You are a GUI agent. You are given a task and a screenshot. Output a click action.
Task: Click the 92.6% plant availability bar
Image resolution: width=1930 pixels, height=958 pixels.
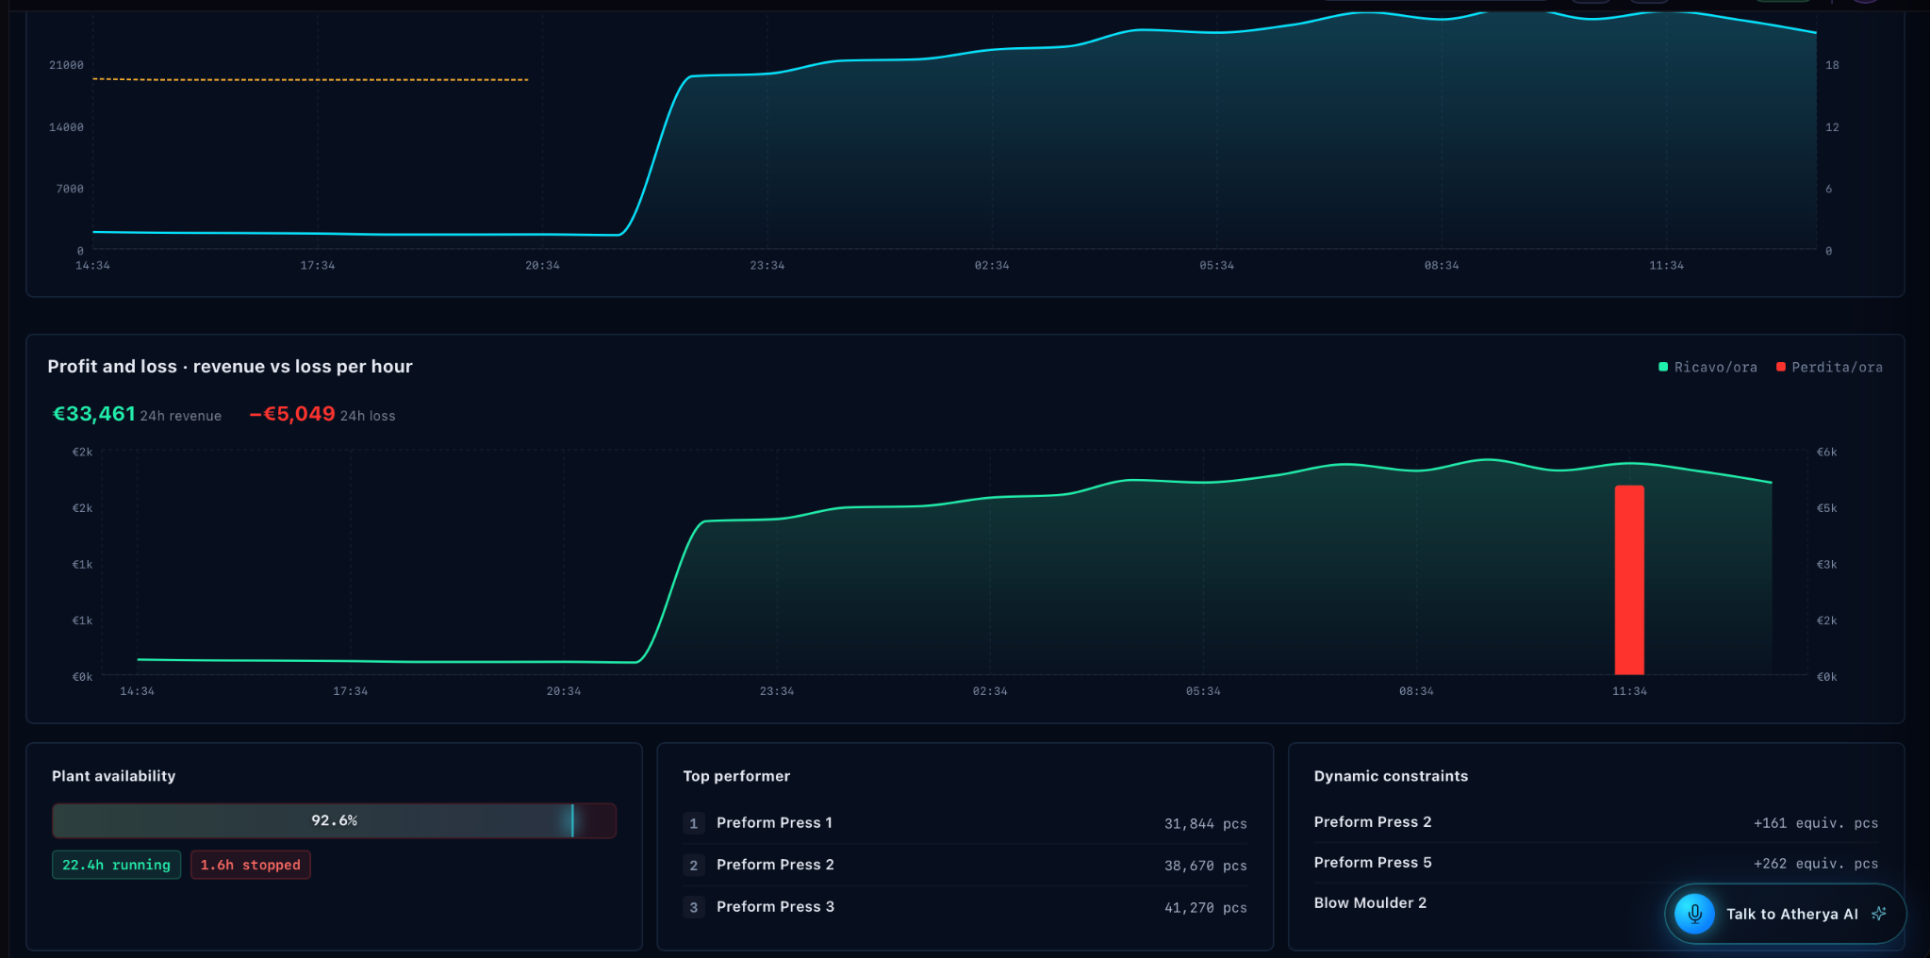pyautogui.click(x=334, y=820)
